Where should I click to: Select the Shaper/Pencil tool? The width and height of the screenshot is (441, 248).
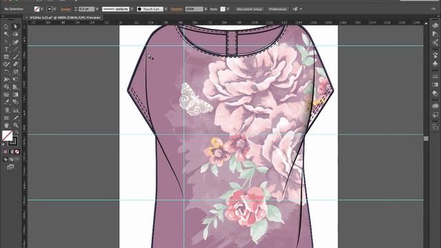(6, 64)
